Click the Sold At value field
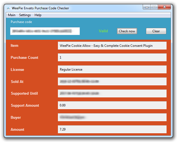Image resolution: width=177 pixels, height=142 pixels. (x=112, y=81)
